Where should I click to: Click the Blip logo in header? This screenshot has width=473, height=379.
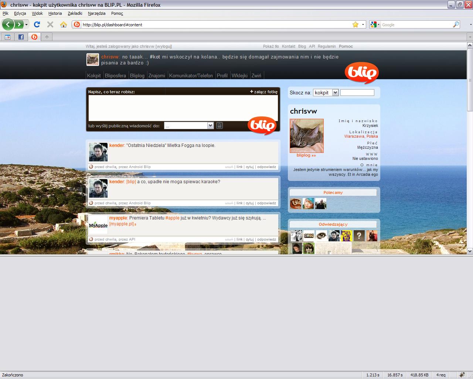[361, 73]
